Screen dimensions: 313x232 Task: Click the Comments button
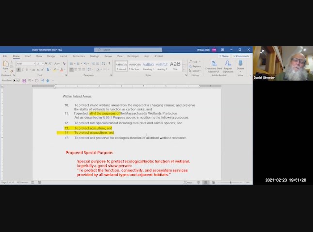click(242, 56)
